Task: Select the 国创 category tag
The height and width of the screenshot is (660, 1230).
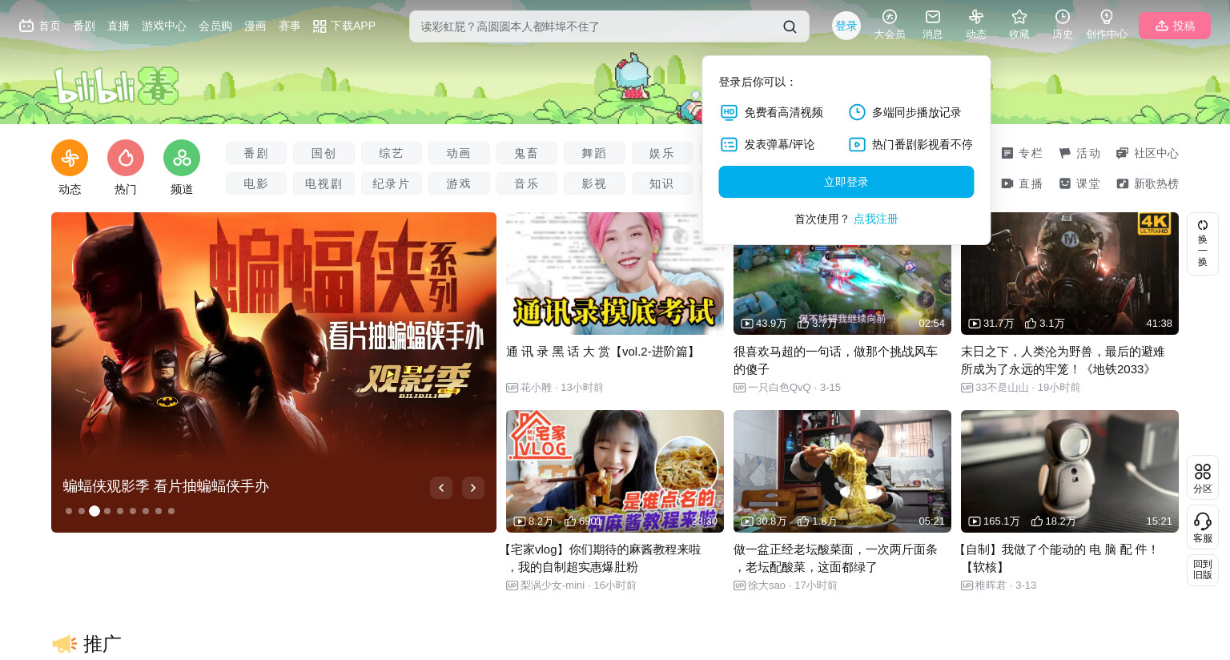Action: pyautogui.click(x=324, y=153)
